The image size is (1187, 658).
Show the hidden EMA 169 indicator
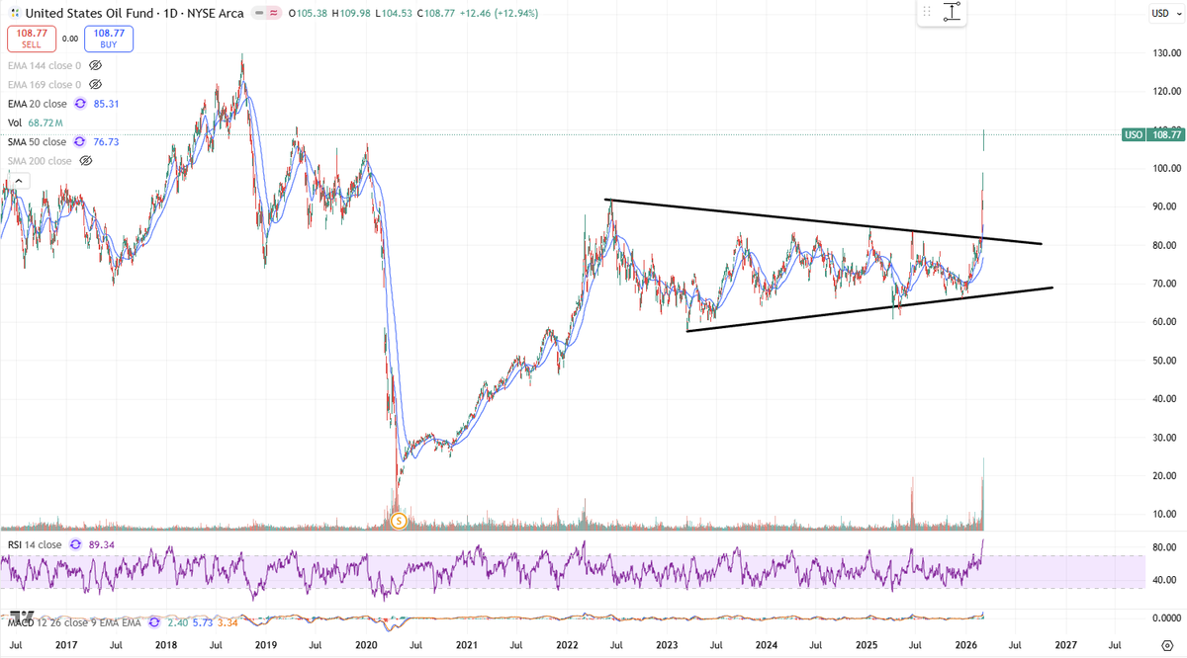coord(96,84)
